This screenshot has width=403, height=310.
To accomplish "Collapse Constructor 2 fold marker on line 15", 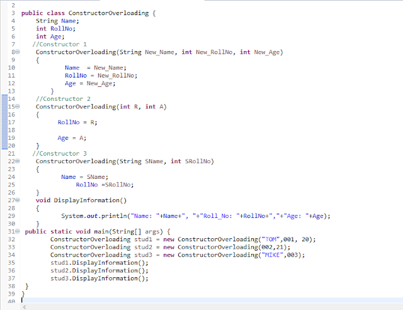I will coord(18,106).
